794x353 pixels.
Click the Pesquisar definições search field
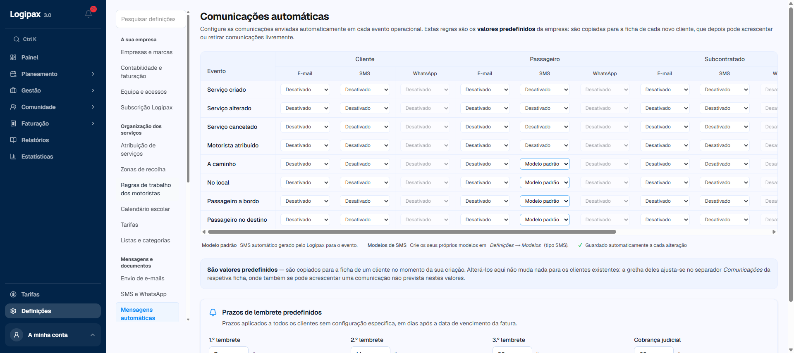pos(151,19)
